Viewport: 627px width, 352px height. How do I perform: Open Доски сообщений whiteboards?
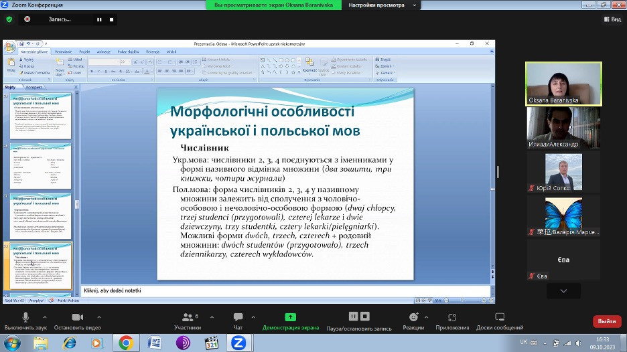[500, 317]
